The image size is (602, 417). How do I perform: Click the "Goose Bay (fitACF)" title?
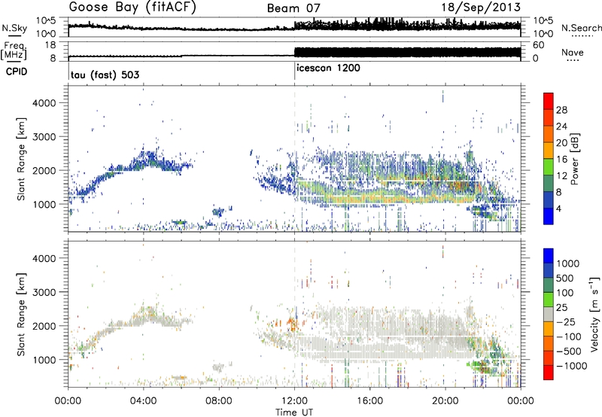coord(132,8)
